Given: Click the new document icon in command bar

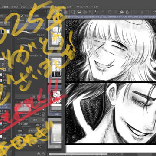Looking at the screenshot, I should click(x=73, y=12).
